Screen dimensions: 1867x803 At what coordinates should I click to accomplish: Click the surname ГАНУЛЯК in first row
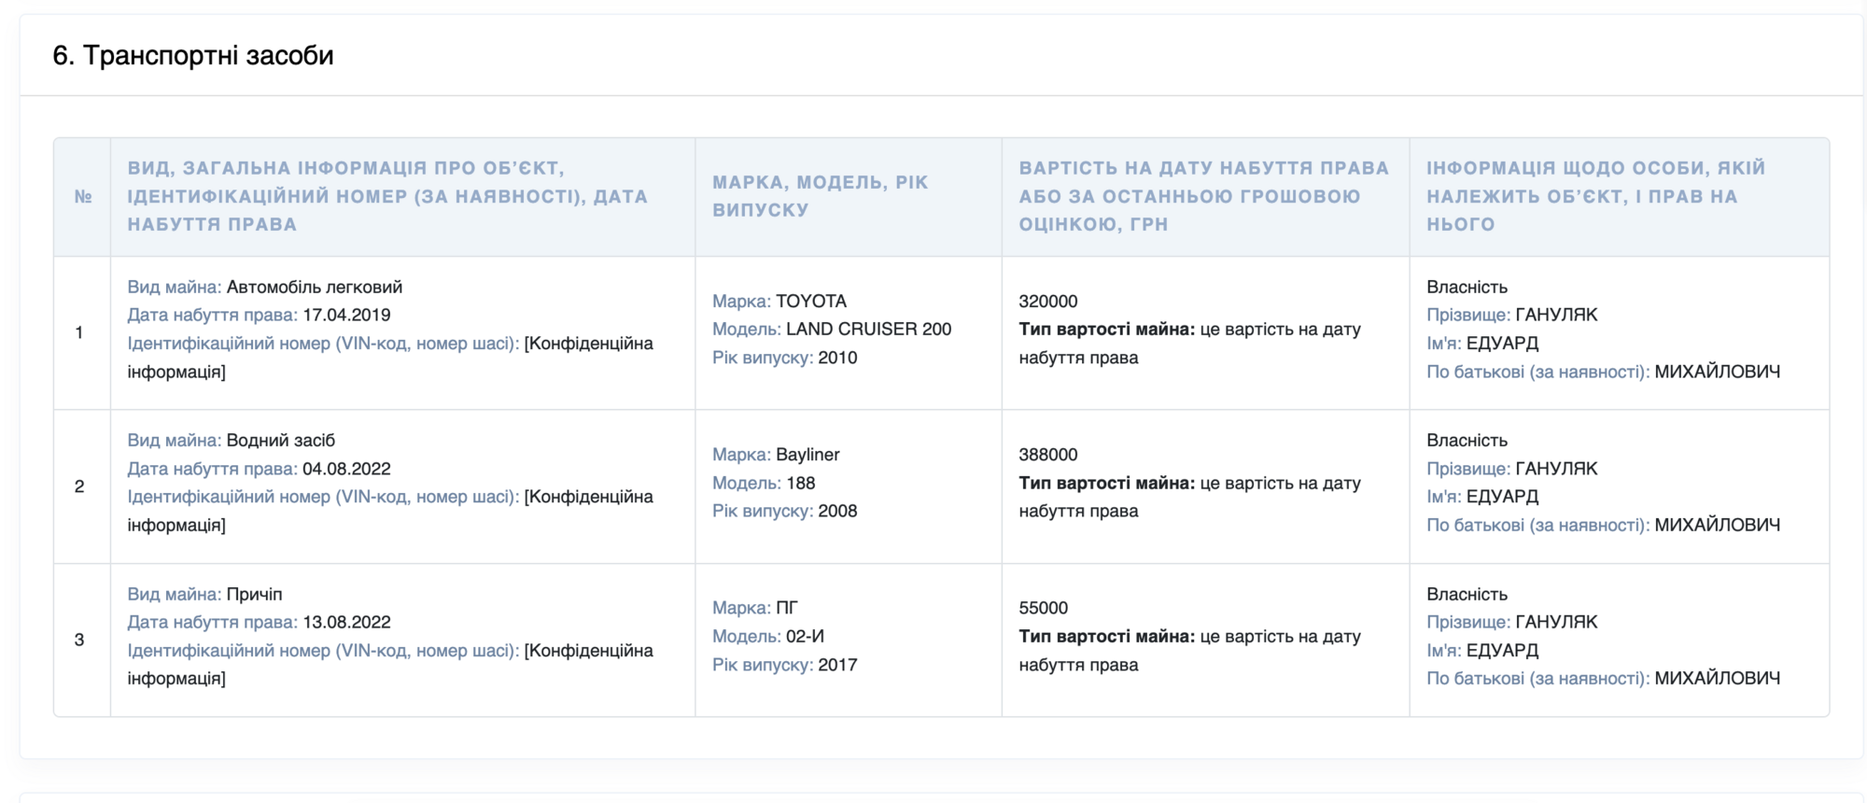[x=1556, y=315]
